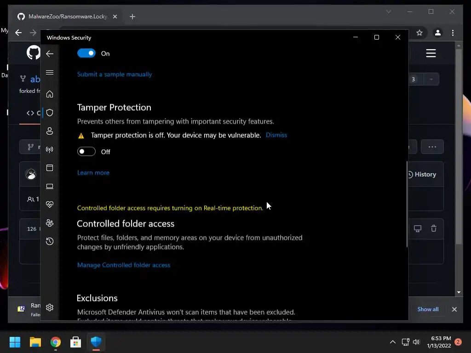This screenshot has height=353, width=471.
Task: Click the GitHub three-dots more button
Action: [x=432, y=147]
